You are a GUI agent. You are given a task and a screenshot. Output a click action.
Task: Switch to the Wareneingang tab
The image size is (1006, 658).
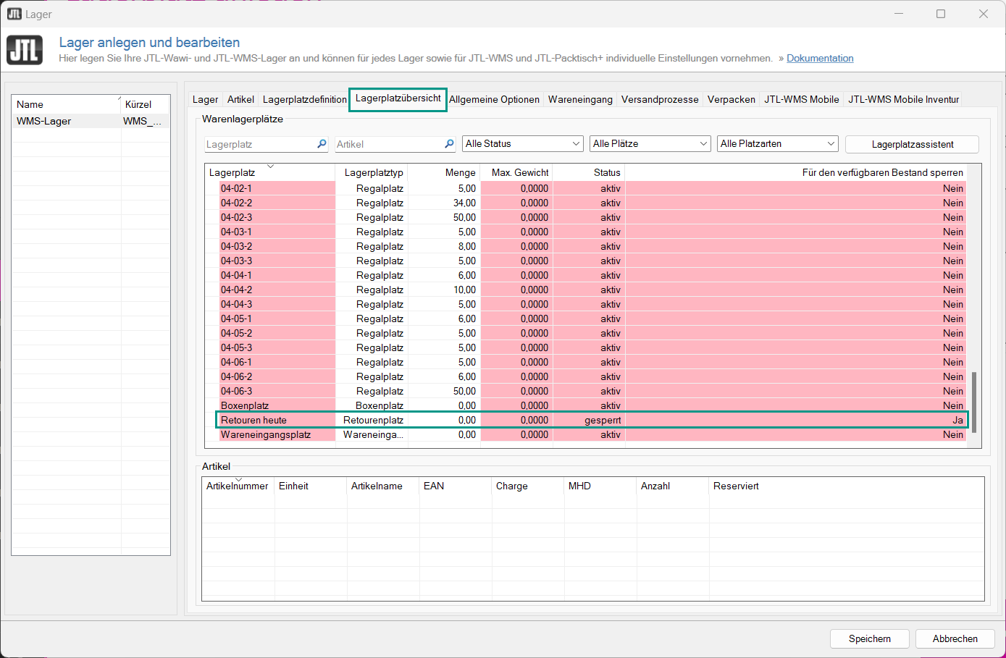click(x=580, y=99)
